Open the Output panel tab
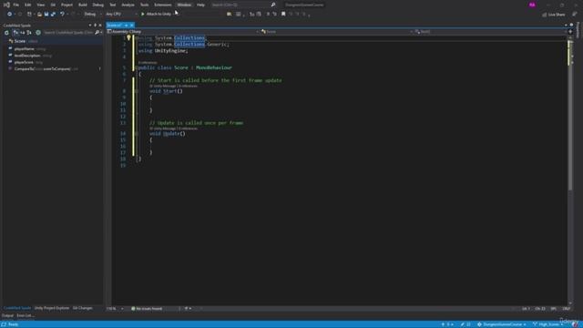This screenshot has width=583, height=328. tap(7, 316)
